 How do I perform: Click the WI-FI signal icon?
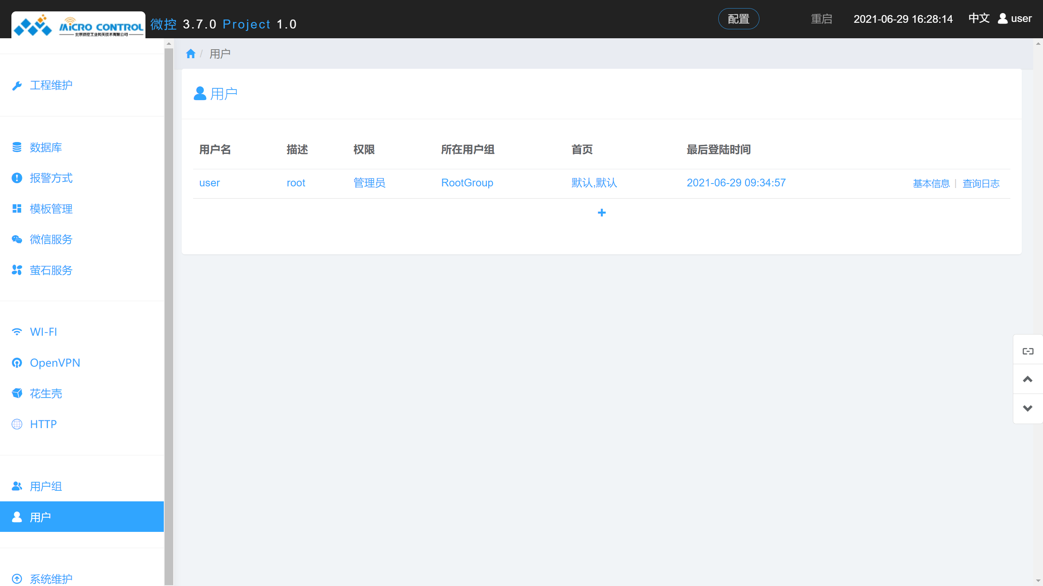tap(17, 332)
